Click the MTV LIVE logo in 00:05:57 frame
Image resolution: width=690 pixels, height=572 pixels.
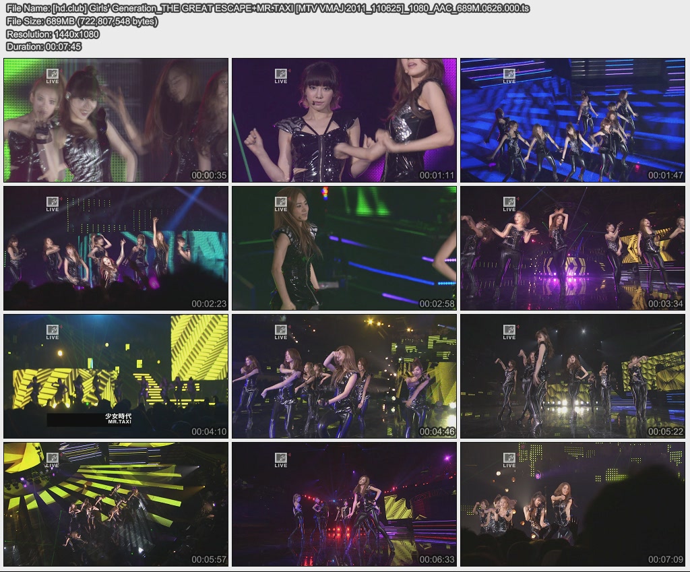[53, 460]
